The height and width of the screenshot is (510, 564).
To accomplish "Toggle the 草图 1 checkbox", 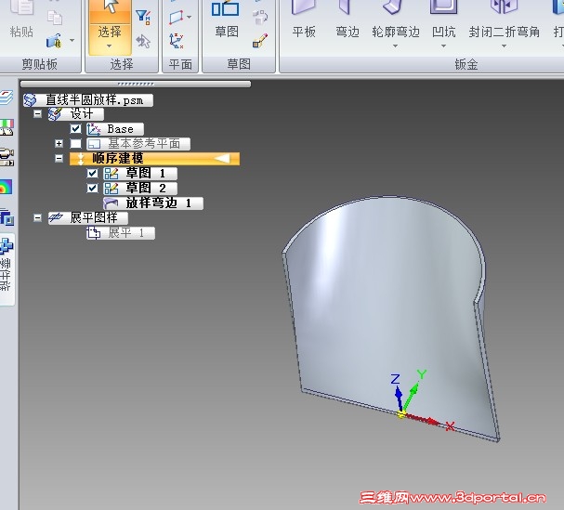I will [x=92, y=174].
